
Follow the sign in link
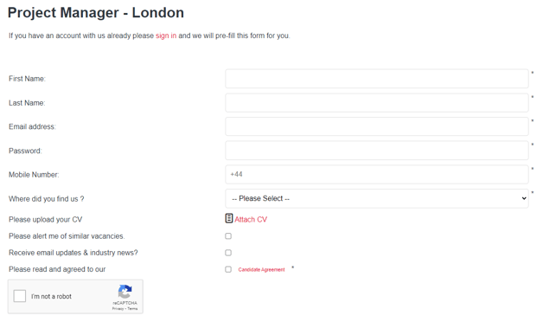pyautogui.click(x=166, y=35)
